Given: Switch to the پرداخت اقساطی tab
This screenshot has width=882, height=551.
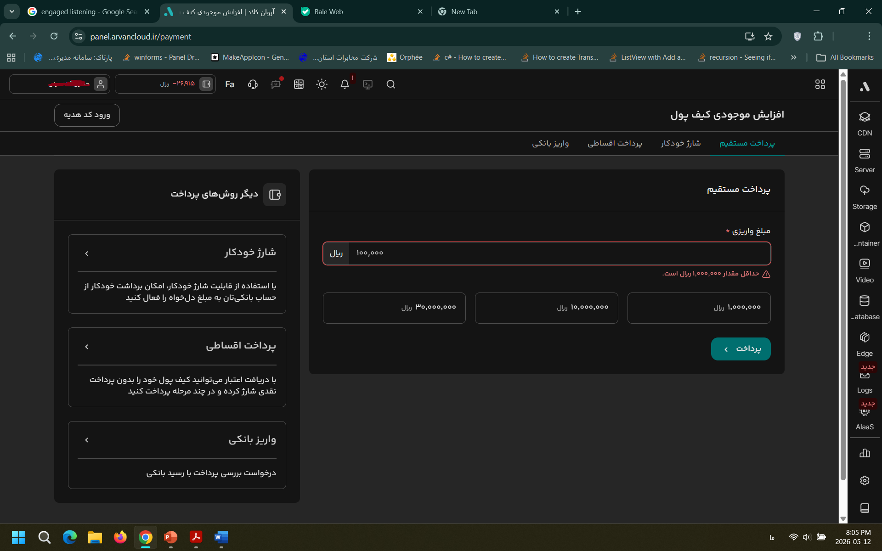Looking at the screenshot, I should coord(615,143).
